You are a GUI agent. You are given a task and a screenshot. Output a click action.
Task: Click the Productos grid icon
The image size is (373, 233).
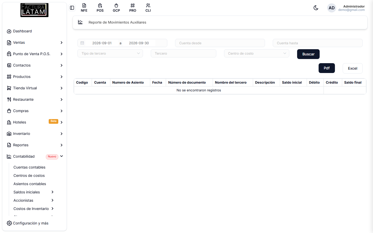tap(9, 77)
